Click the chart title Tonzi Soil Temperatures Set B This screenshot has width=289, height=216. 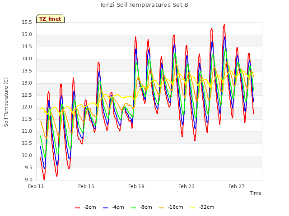coord(144,5)
